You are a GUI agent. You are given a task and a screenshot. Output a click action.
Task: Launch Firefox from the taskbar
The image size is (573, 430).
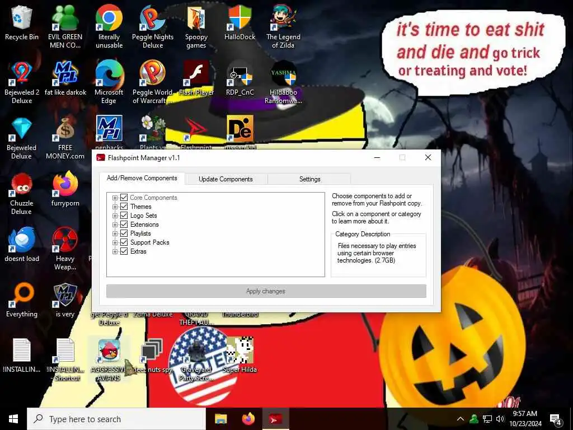(248, 419)
